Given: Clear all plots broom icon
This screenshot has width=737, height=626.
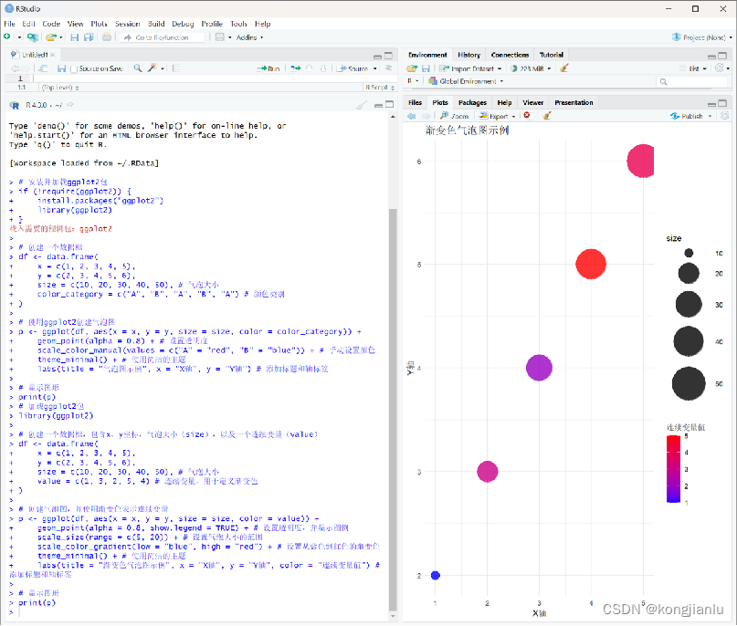Looking at the screenshot, I should (547, 116).
